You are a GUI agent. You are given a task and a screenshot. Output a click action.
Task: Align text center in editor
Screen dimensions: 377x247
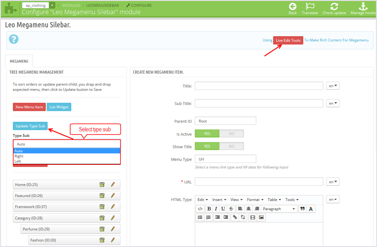pyautogui.click(x=248, y=209)
